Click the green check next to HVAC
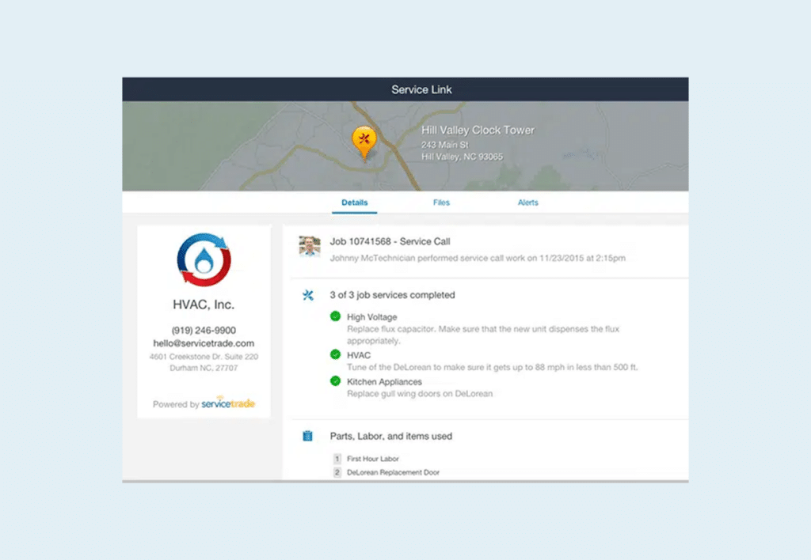This screenshot has width=811, height=560. [x=335, y=355]
